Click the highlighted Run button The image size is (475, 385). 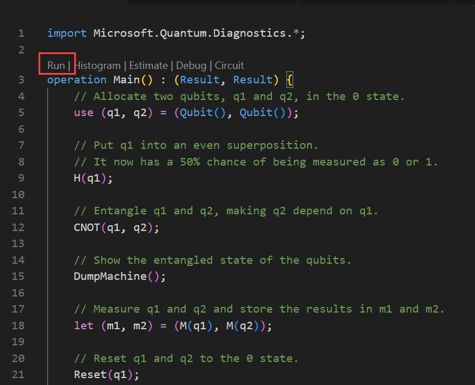pos(56,64)
